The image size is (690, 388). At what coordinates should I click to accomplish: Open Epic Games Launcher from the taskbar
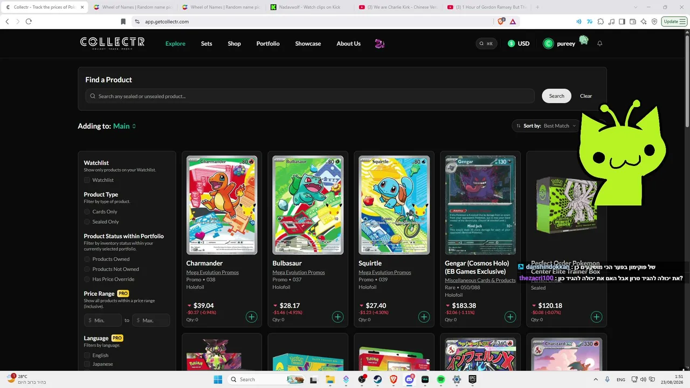pos(473,379)
